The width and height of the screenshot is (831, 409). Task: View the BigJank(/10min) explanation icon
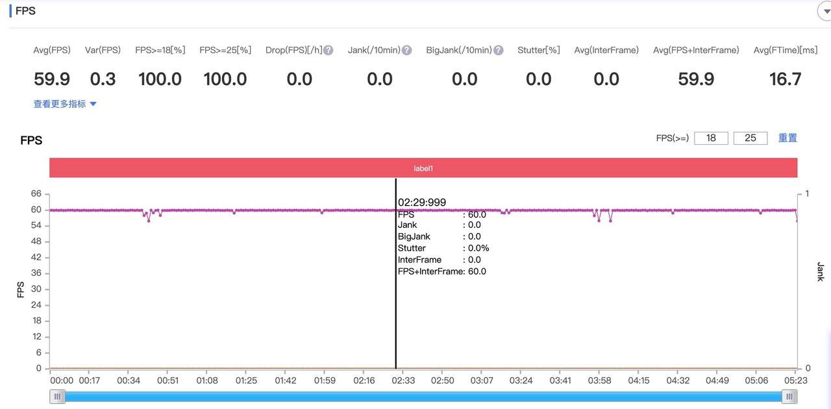click(x=497, y=50)
